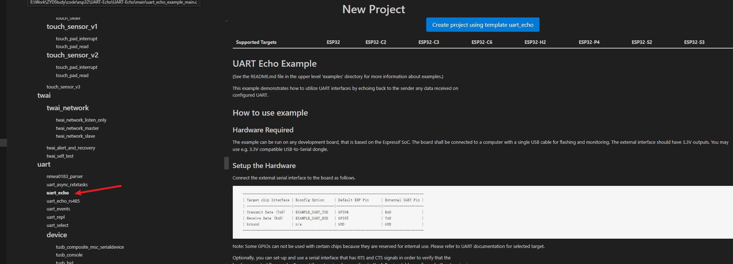Choose the uart_select example
This screenshot has width=733, height=264.
coord(57,225)
